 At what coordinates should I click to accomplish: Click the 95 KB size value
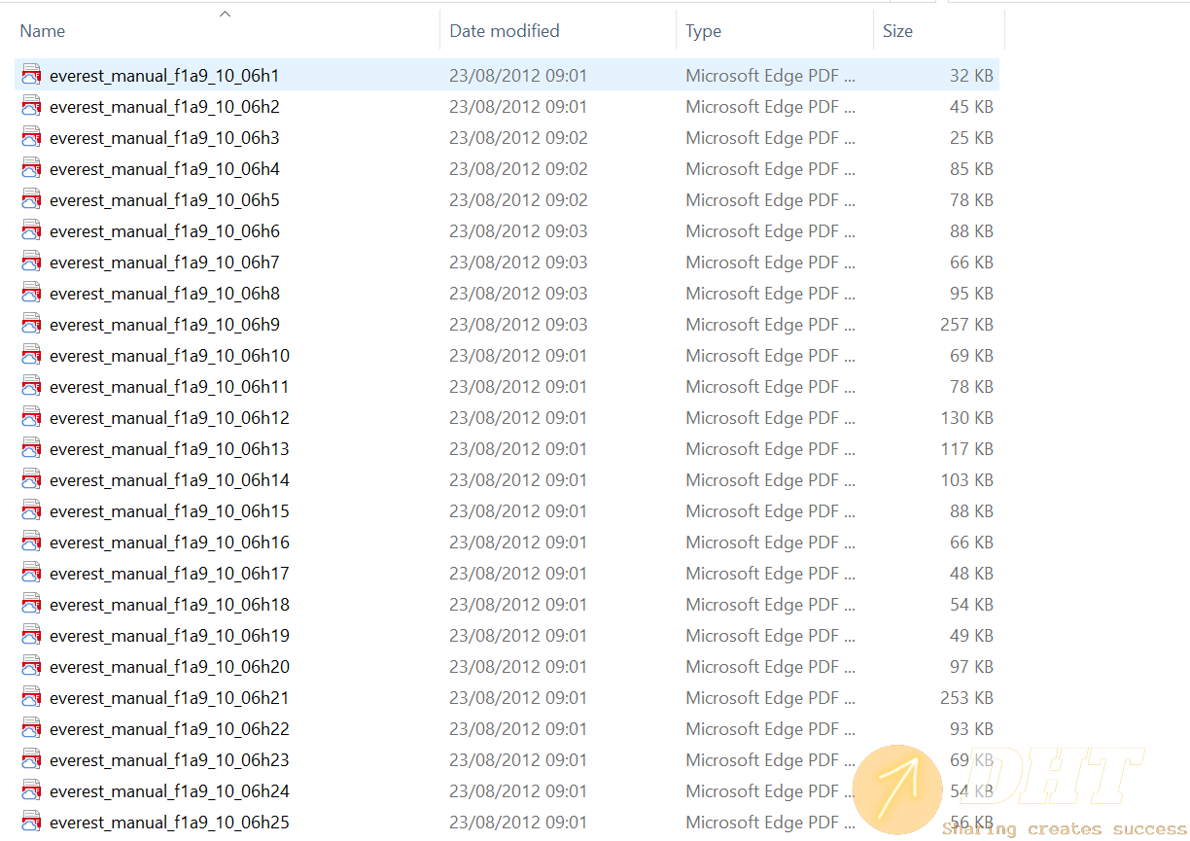coord(971,293)
